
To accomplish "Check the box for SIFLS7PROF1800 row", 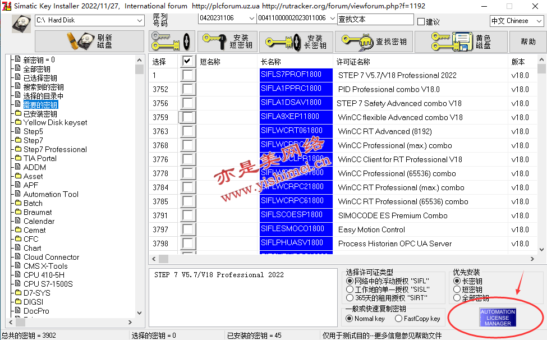I will pyautogui.click(x=187, y=75).
